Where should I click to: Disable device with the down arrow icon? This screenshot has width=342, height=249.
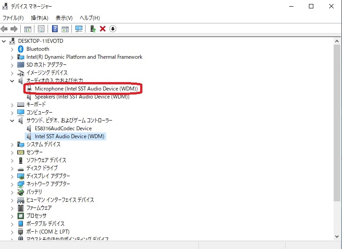113,29
